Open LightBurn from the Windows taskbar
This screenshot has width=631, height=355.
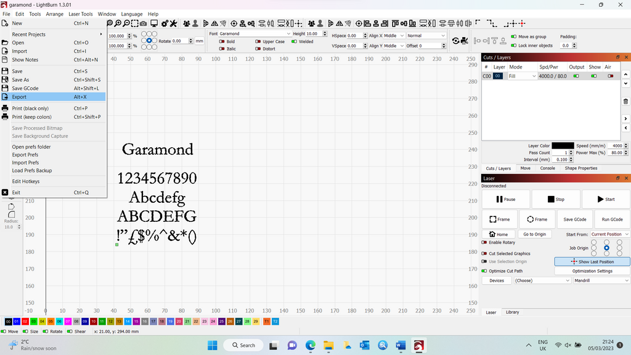click(x=418, y=345)
